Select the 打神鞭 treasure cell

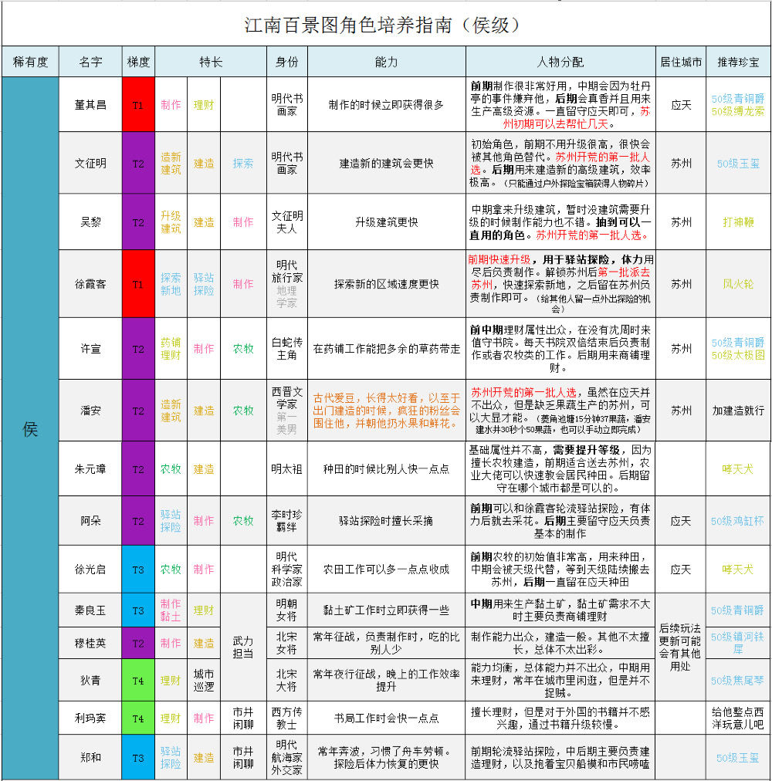[738, 222]
